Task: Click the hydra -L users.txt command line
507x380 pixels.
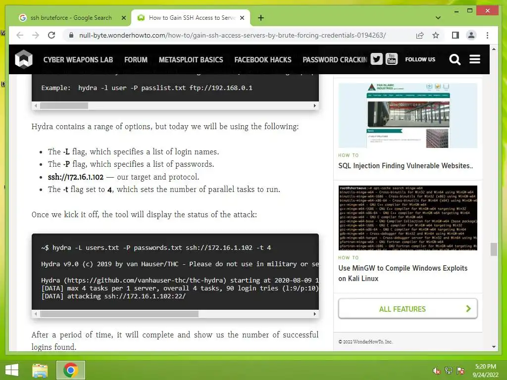Action: tap(156, 248)
